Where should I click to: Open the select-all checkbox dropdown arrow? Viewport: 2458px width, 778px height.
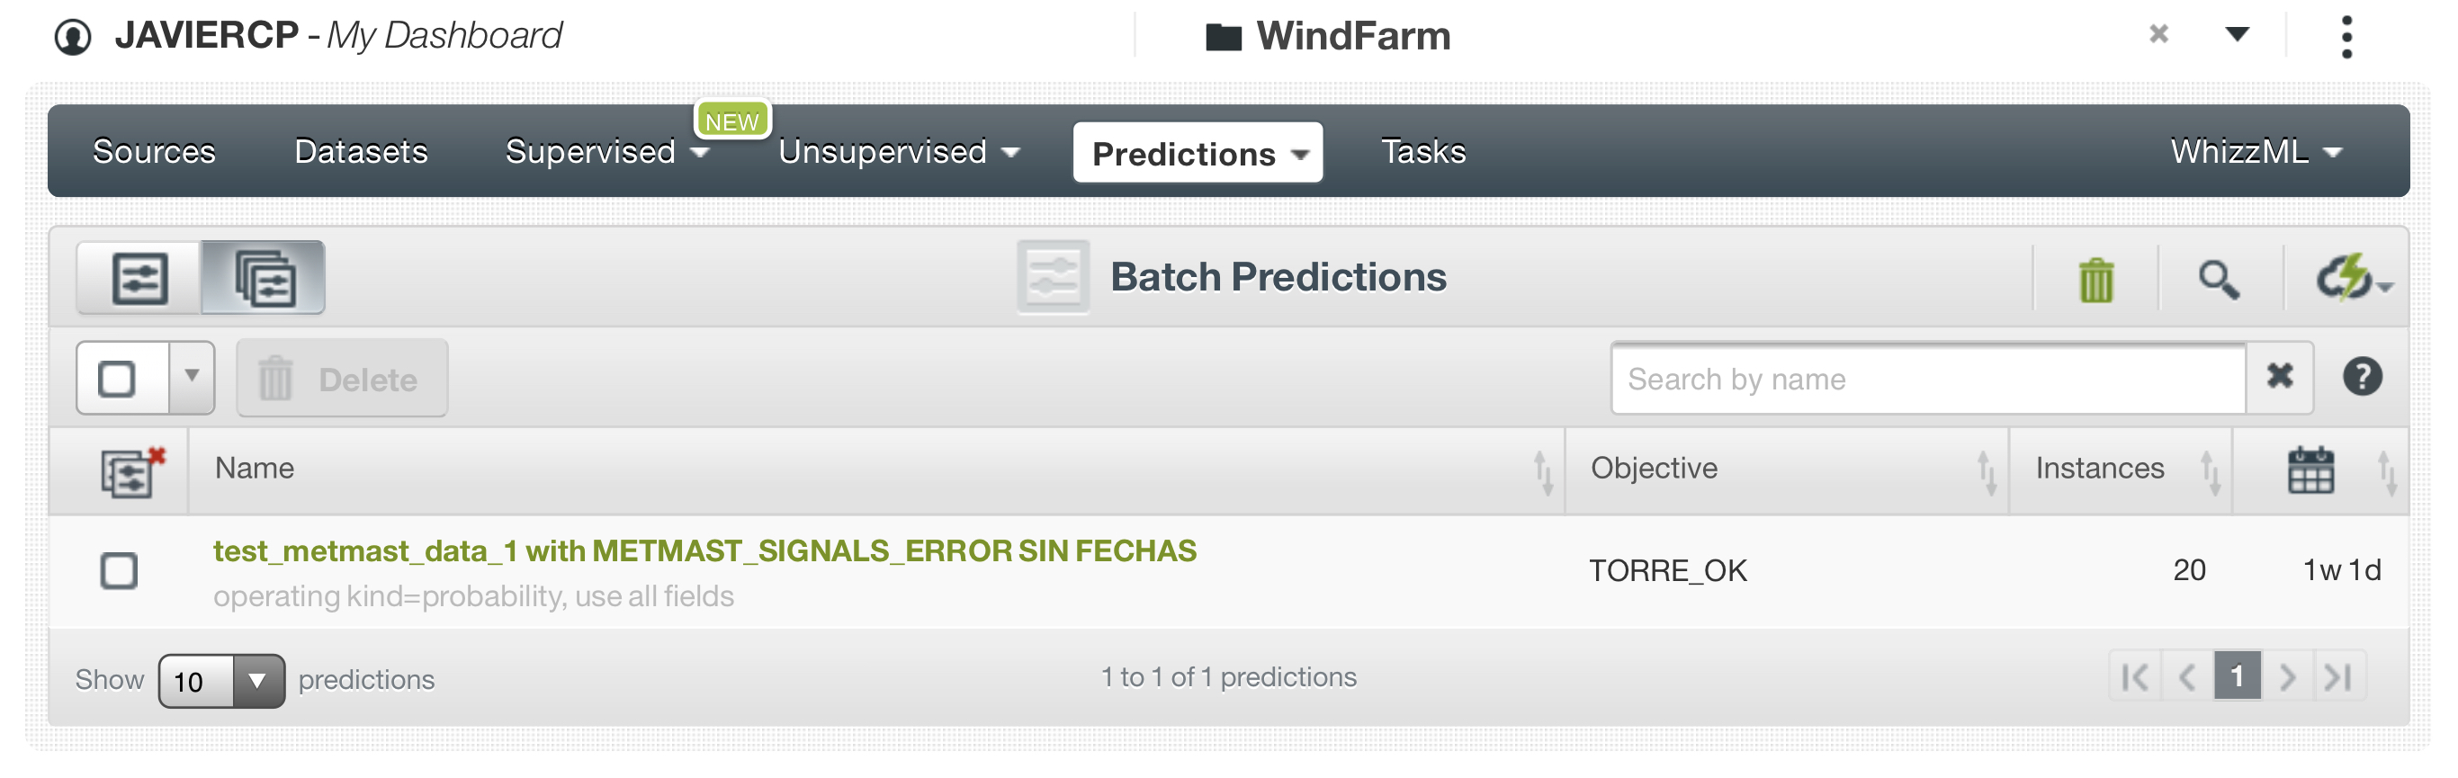point(192,377)
